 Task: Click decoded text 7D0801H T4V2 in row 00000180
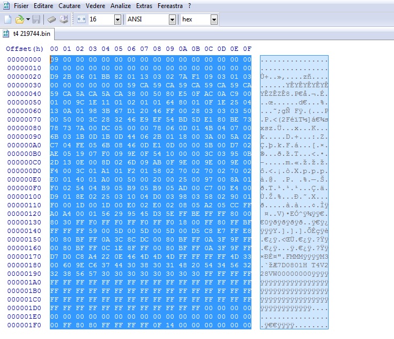tap(302, 265)
